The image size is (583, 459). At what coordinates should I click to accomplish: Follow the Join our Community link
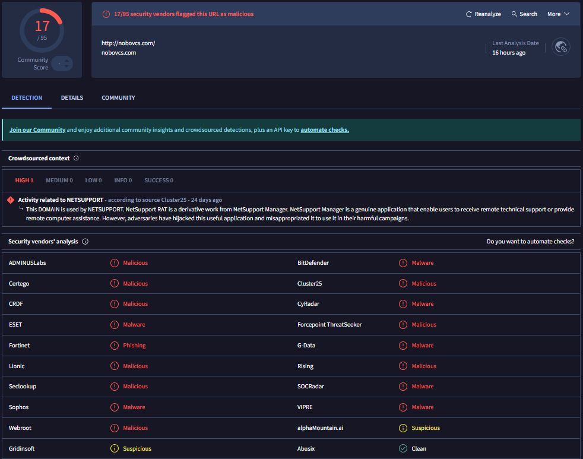click(37, 130)
